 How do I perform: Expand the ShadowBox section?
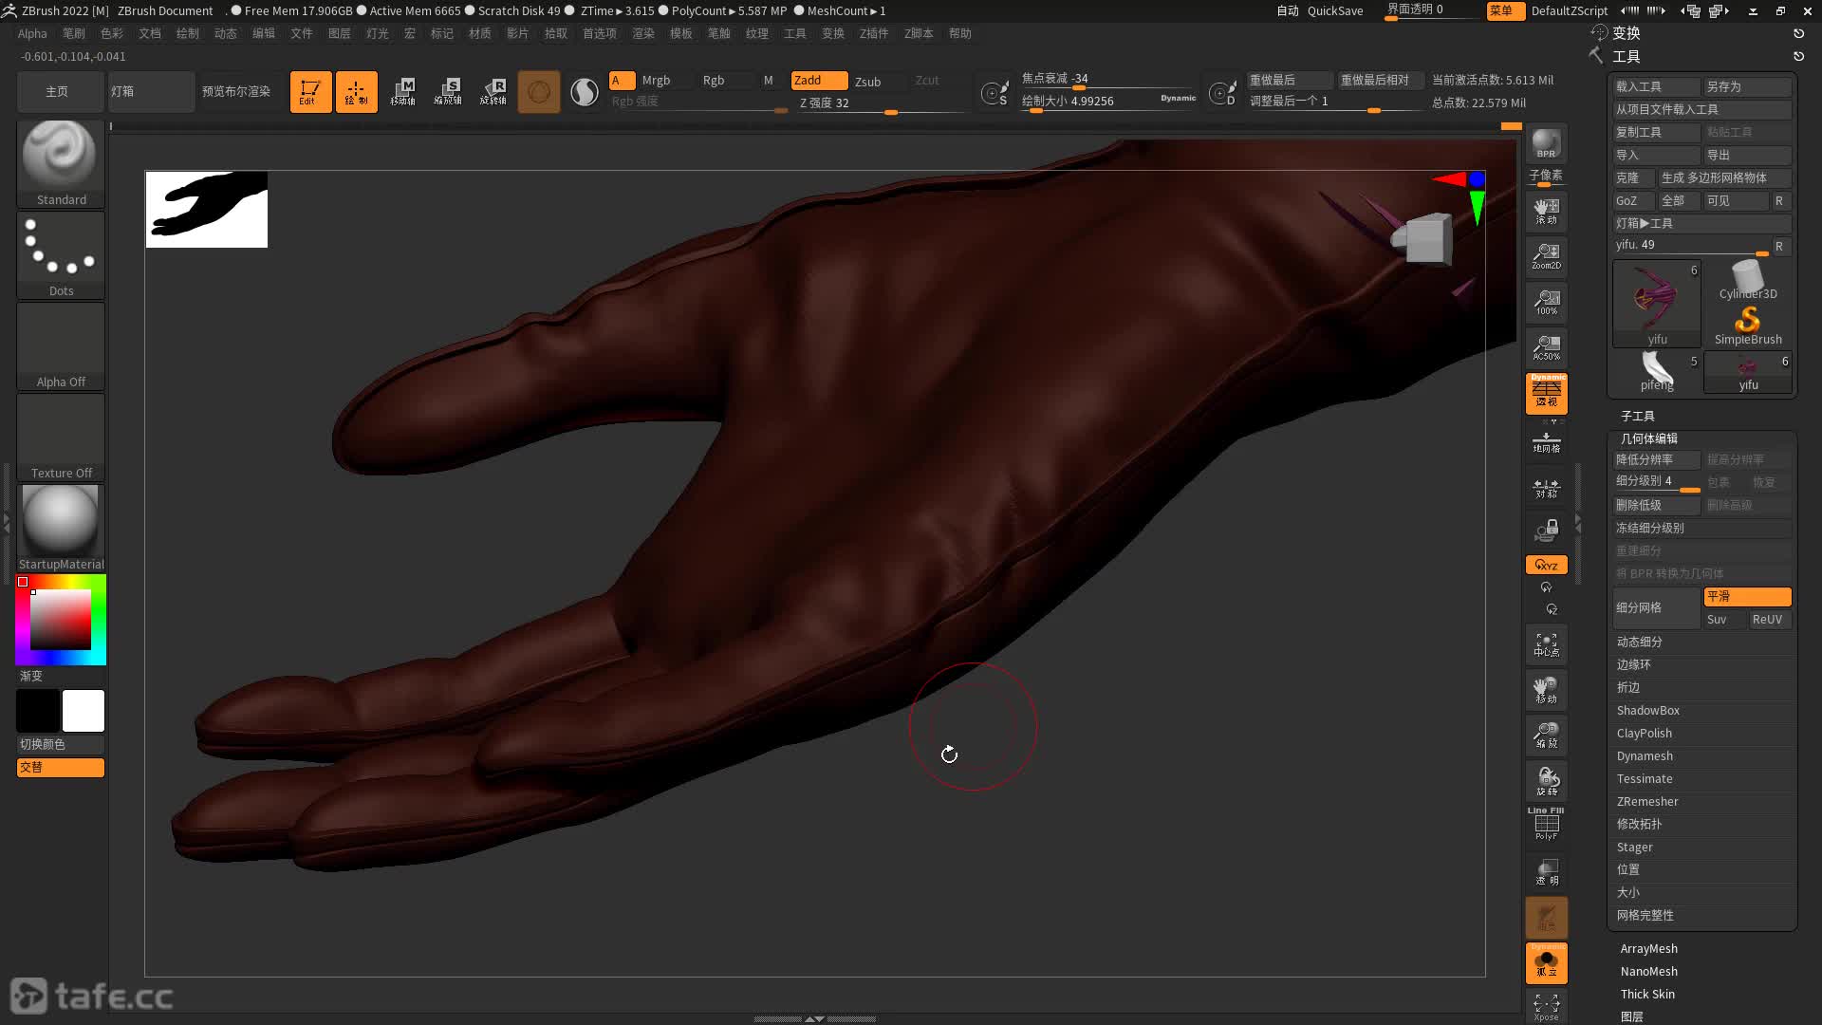pos(1647,711)
